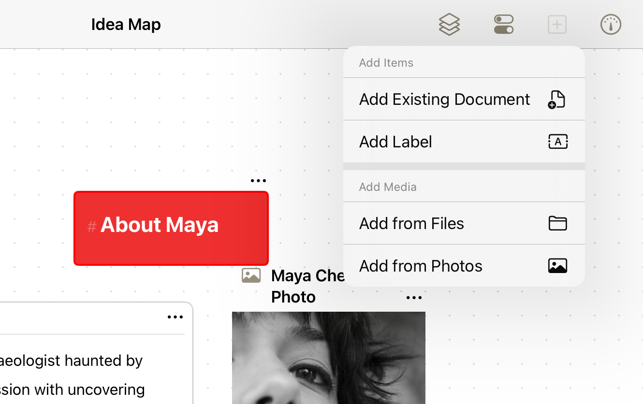This screenshot has width=643, height=404.
Task: Select the red About Maya label
Action: (x=171, y=228)
